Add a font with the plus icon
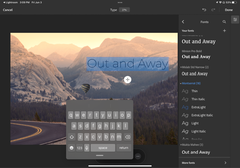Image resolution: width=240 pixels, height=168 pixels. 224,31
